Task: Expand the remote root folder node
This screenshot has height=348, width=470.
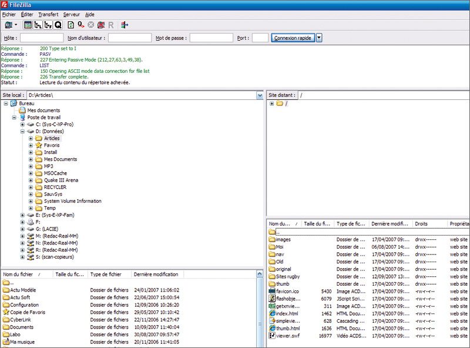Action: click(271, 103)
